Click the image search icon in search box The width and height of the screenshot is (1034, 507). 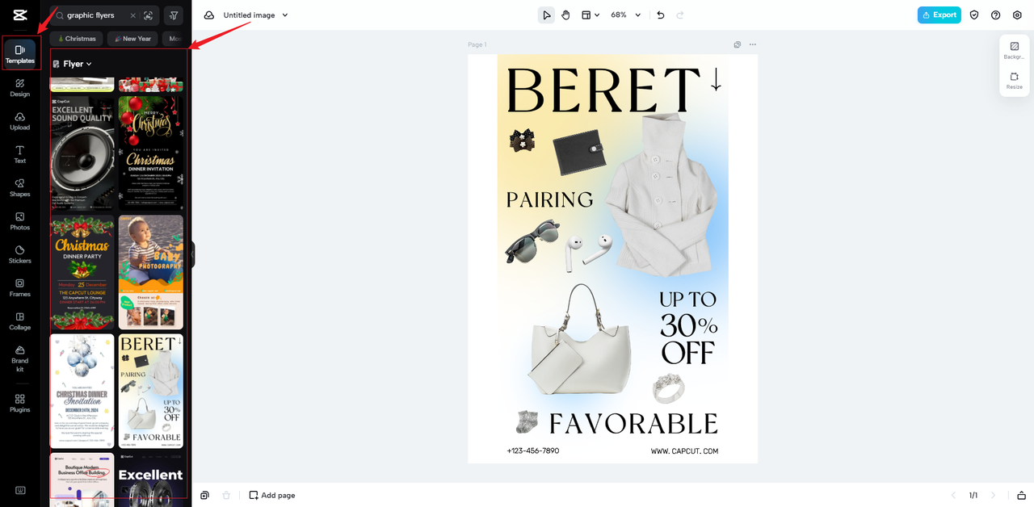pyautogui.click(x=148, y=15)
